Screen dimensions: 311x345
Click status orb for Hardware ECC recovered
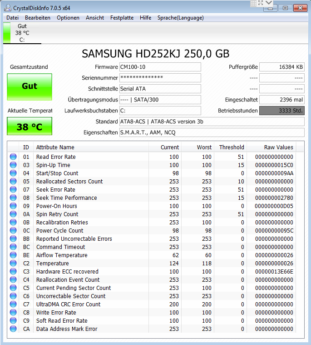point(13,271)
